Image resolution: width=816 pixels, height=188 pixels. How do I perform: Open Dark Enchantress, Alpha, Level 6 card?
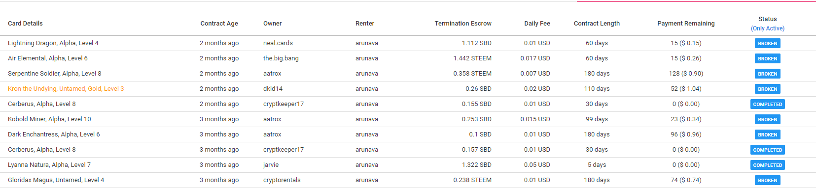click(54, 134)
